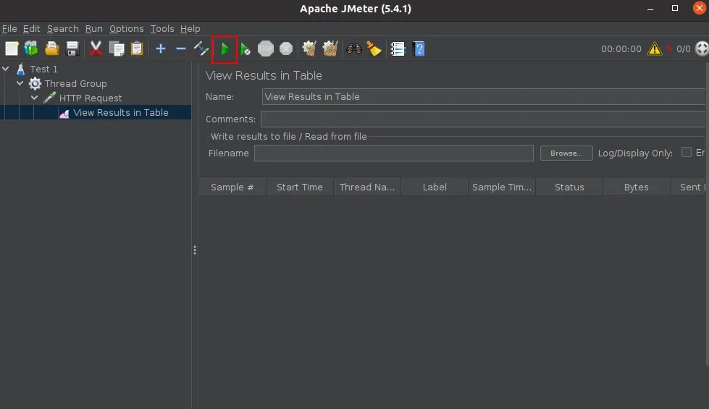Click the HTTP Request pipette icon
Screen dimensions: 709x409
pyautogui.click(x=49, y=98)
